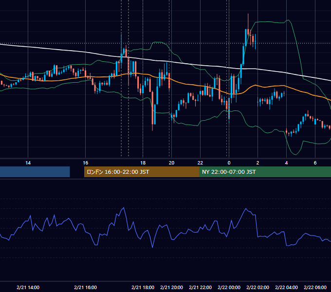Click the 0 hour axis label
The image size is (331, 292).
point(229,163)
